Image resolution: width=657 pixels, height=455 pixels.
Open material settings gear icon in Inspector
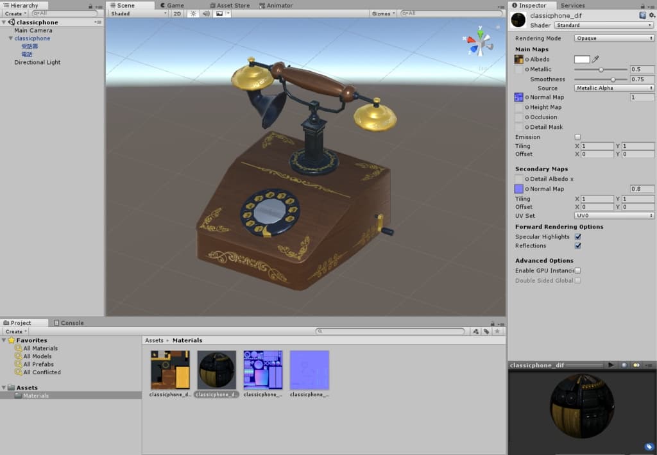pos(652,15)
